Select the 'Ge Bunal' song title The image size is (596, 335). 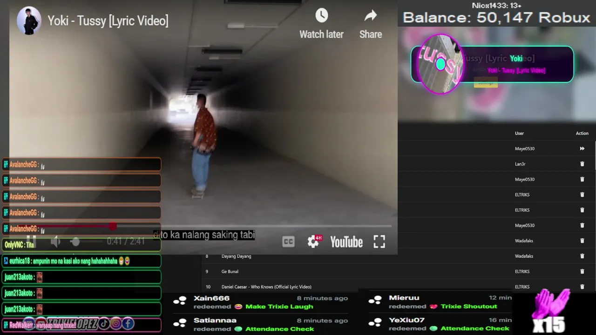(230, 271)
